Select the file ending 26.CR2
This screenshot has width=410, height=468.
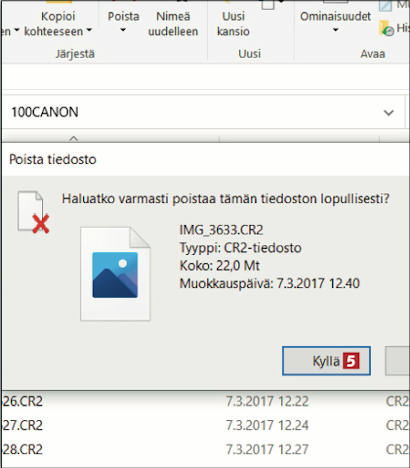point(22,401)
